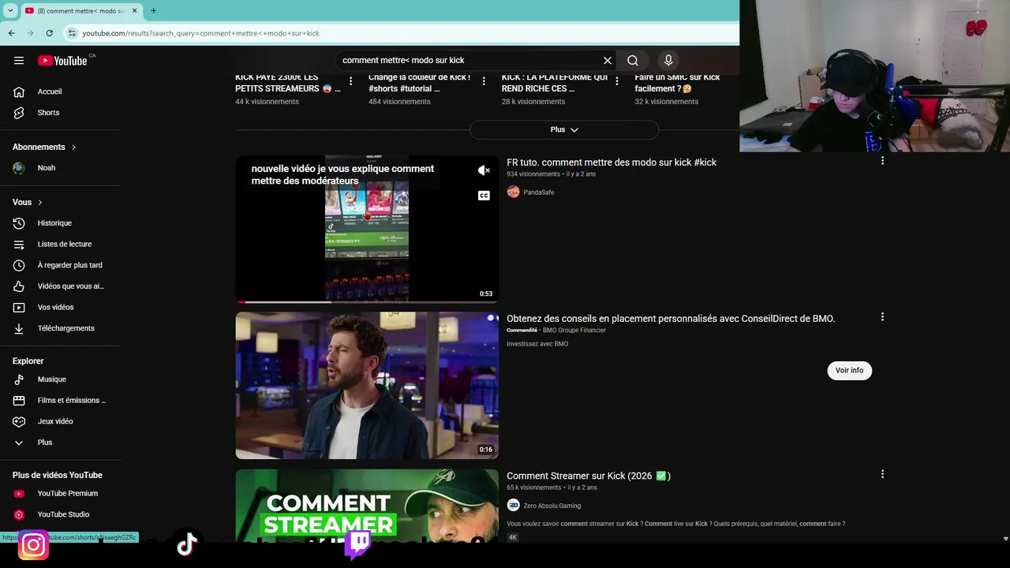Open options for Change la couleur short
Image resolution: width=1010 pixels, height=568 pixels.
tap(484, 81)
